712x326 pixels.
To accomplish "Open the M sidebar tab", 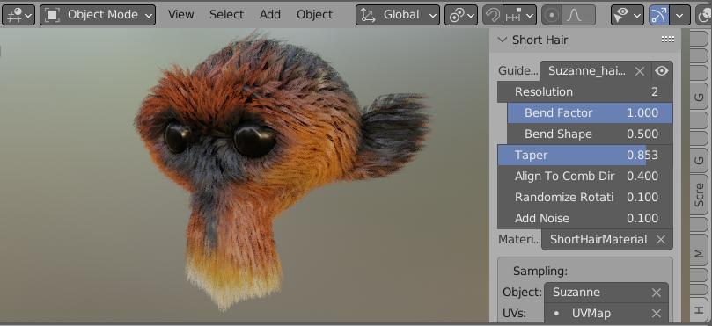I will coord(700,253).
